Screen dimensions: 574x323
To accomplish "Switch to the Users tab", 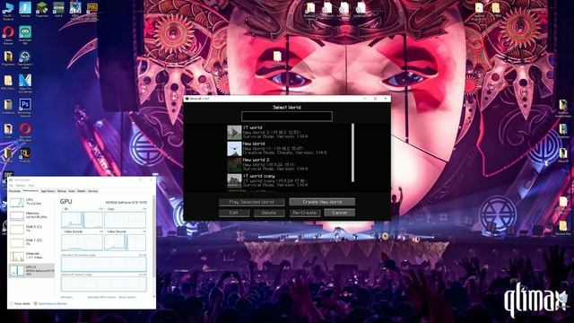I will [x=72, y=191].
